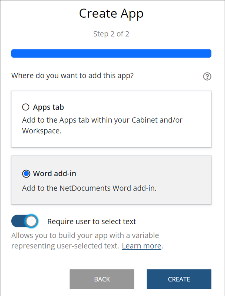225x296 pixels.
Task: Click the Create App title text
Action: pyautogui.click(x=111, y=13)
